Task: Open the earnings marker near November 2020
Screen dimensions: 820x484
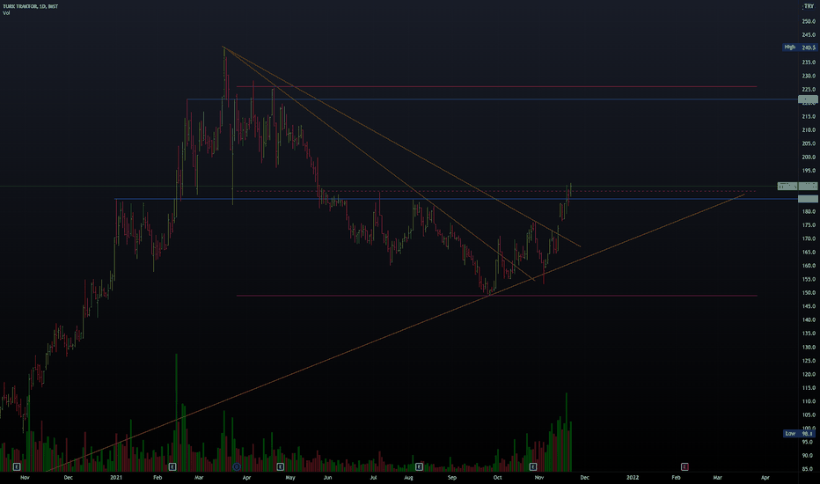Action: click(x=17, y=466)
